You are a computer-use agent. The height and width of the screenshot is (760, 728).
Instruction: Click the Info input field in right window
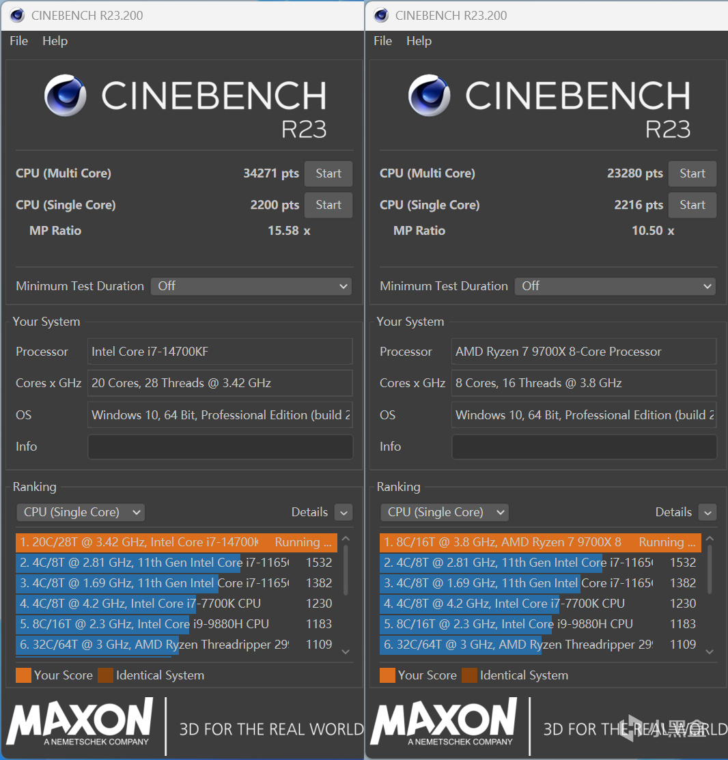(584, 447)
